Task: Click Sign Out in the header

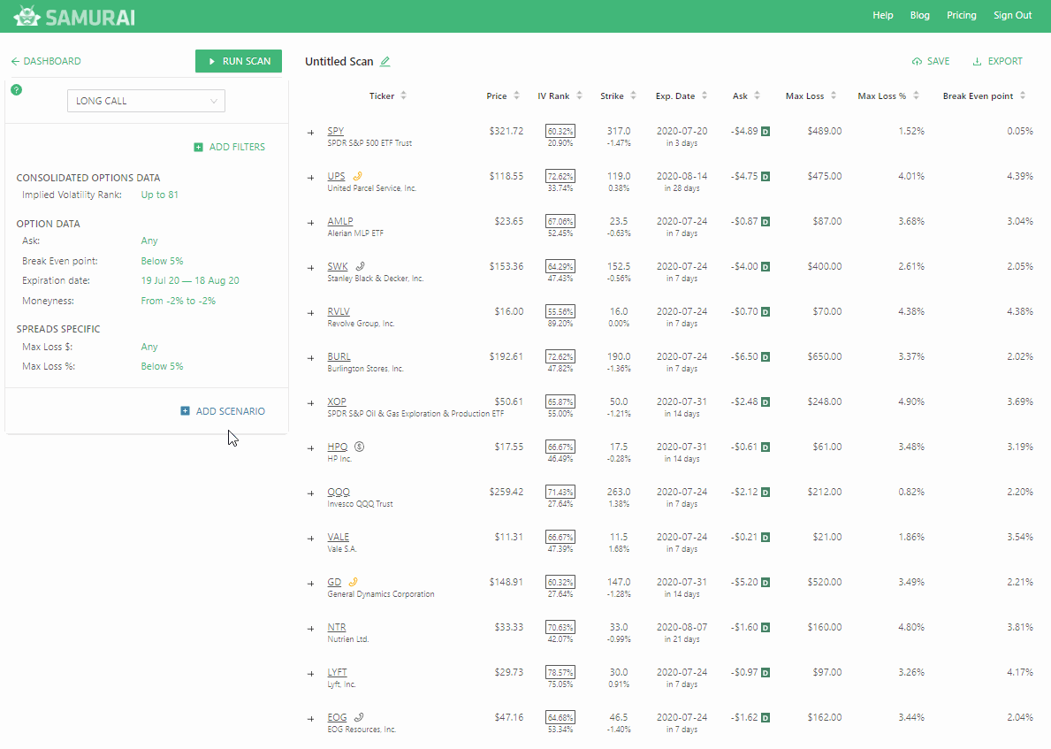Action: (1013, 15)
